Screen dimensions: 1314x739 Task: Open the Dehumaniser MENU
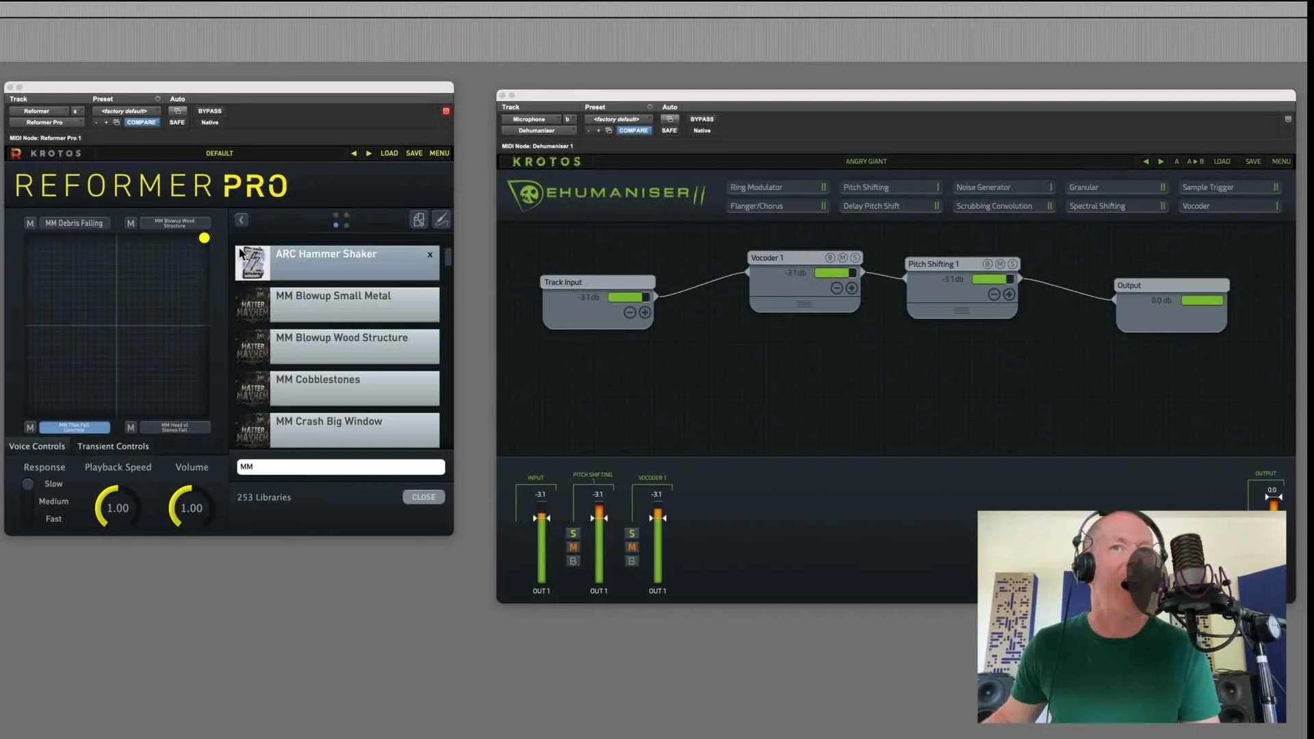[1280, 161]
